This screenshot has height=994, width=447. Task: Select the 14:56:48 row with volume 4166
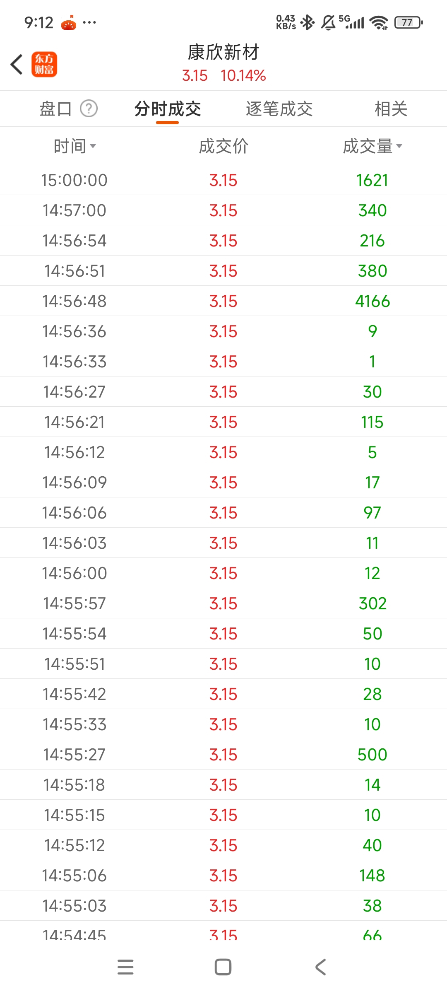point(223,301)
